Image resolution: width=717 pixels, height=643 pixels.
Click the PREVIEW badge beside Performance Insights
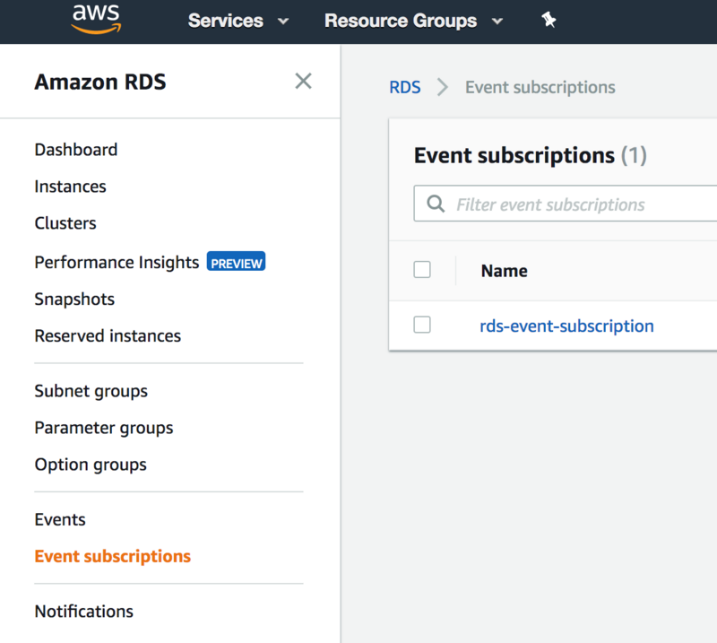(x=236, y=263)
